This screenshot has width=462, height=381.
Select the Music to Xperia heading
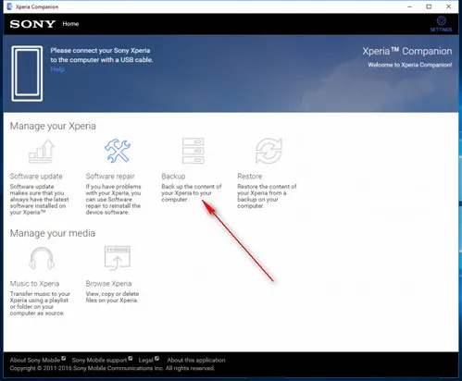coord(34,284)
